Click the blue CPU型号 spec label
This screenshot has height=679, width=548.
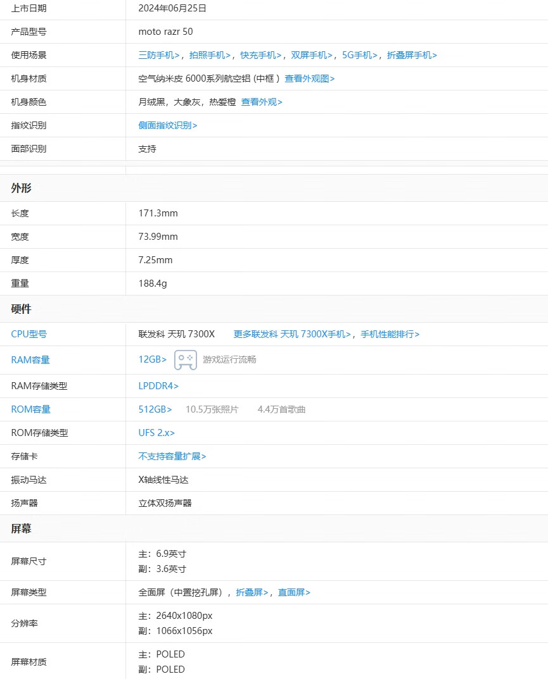30,334
